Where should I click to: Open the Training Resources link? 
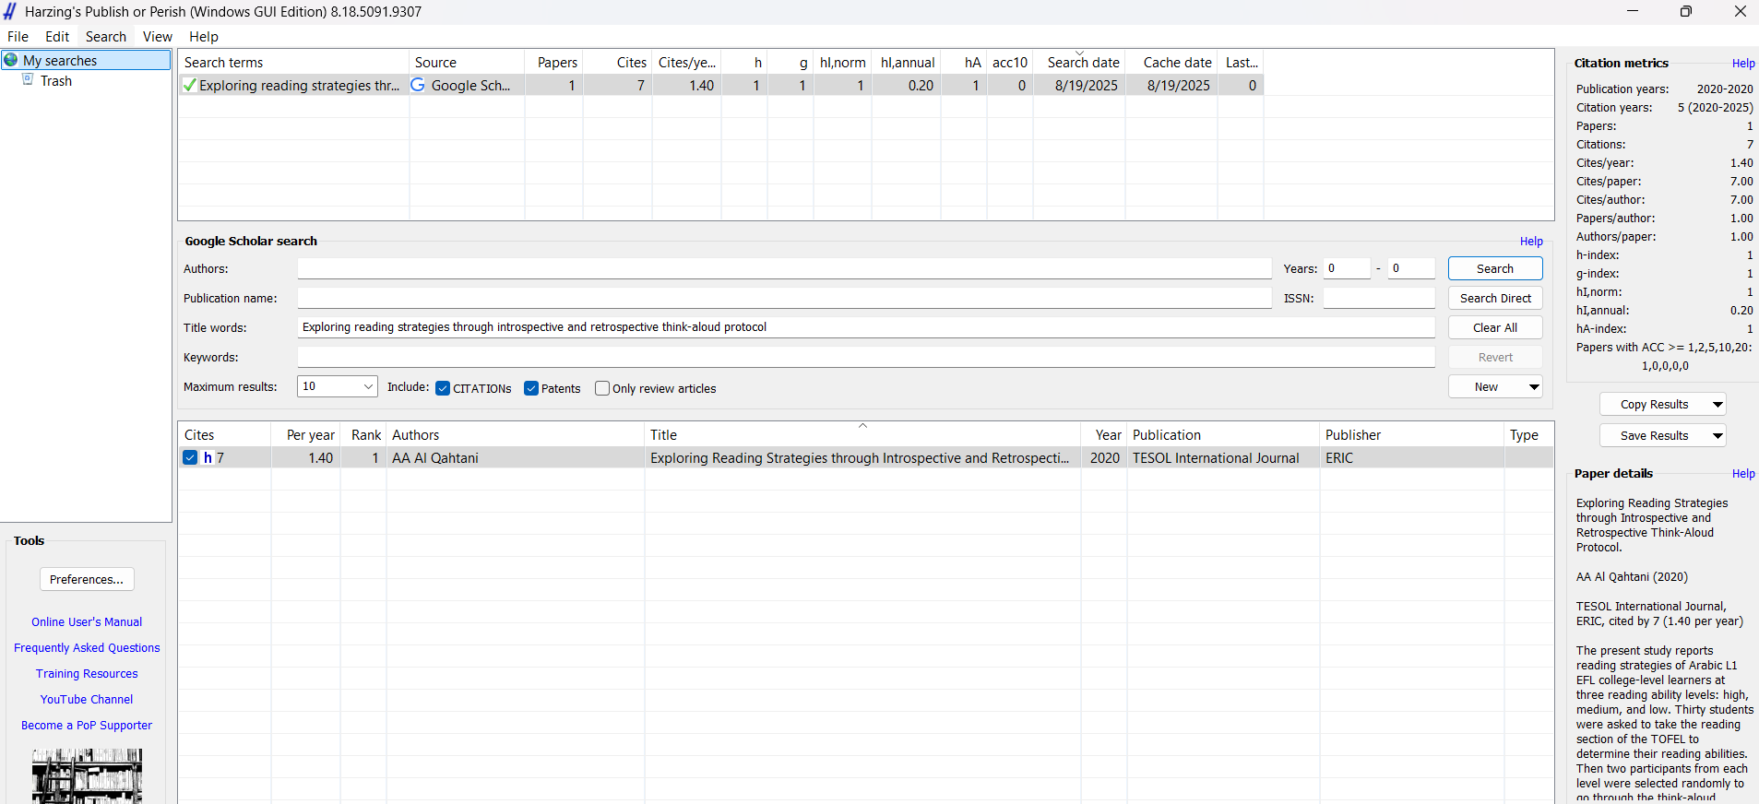click(87, 673)
